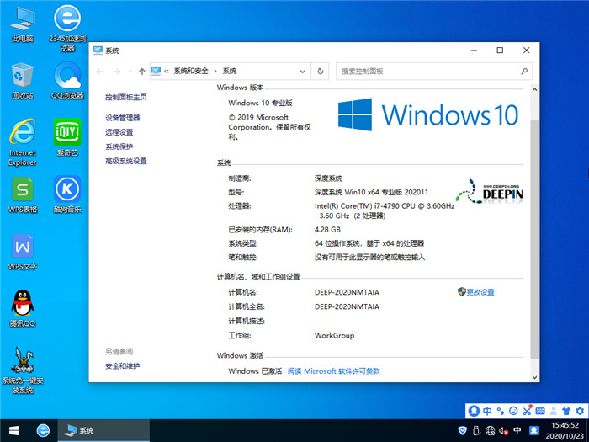Toggle the punctuation mode on IME toolbar
The width and height of the screenshot is (589, 442).
(501, 411)
